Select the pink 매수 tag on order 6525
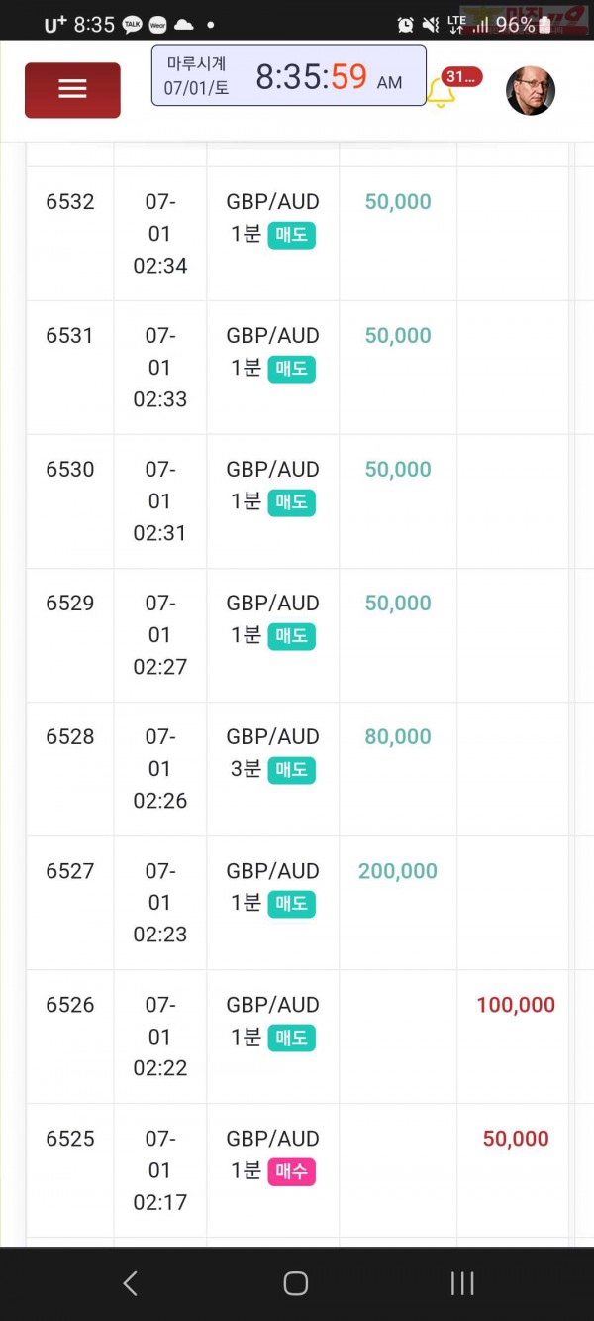 (x=292, y=1171)
